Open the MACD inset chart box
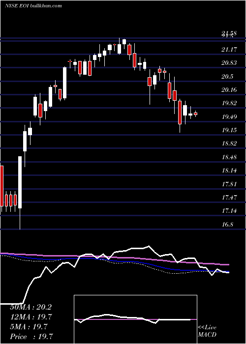 click(x=135, y=319)
